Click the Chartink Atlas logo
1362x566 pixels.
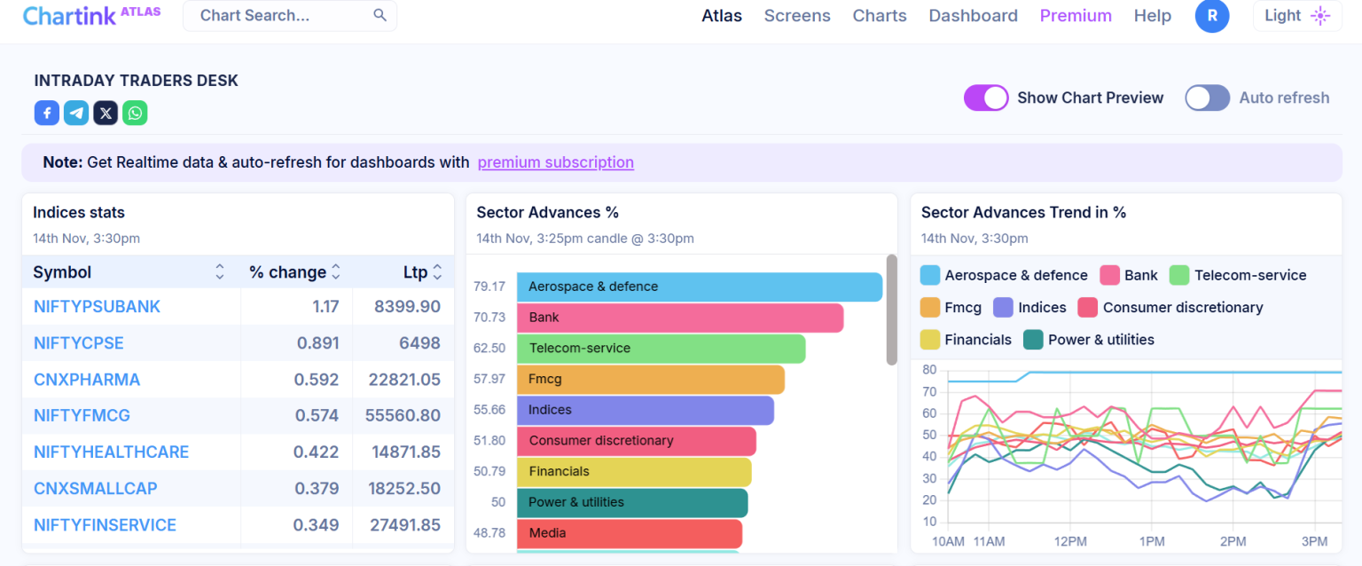coord(91,15)
